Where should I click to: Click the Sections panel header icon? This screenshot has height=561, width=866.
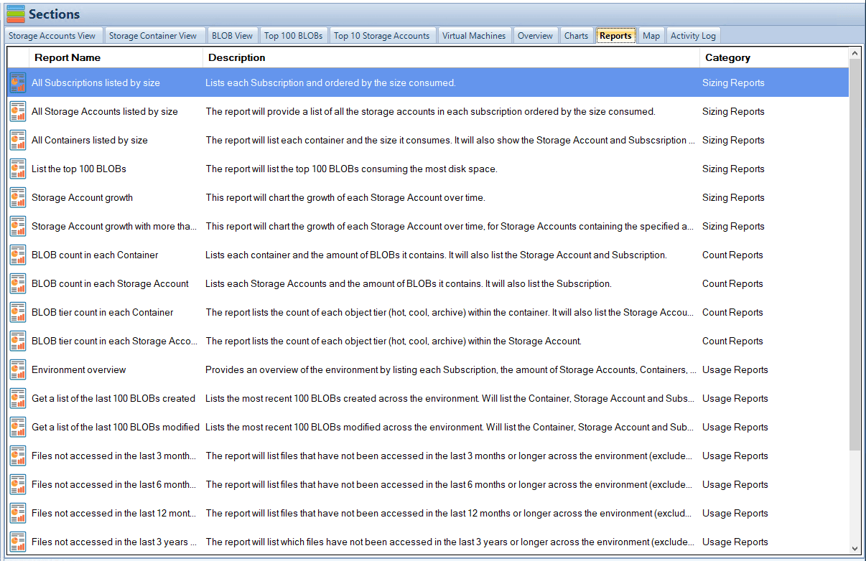(x=15, y=14)
